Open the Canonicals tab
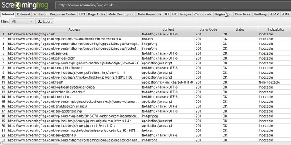This screenshot has width=291, height=145. click(203, 14)
